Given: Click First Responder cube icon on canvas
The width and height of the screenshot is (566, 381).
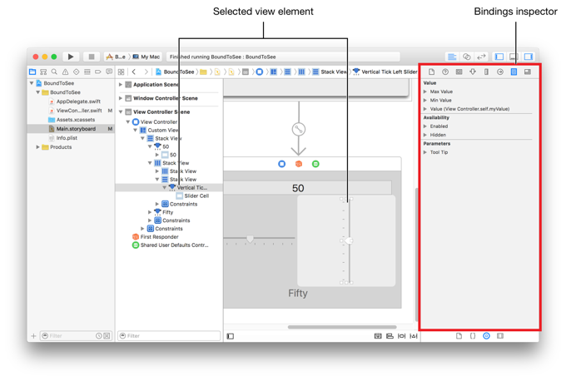Looking at the screenshot, I should click(299, 164).
